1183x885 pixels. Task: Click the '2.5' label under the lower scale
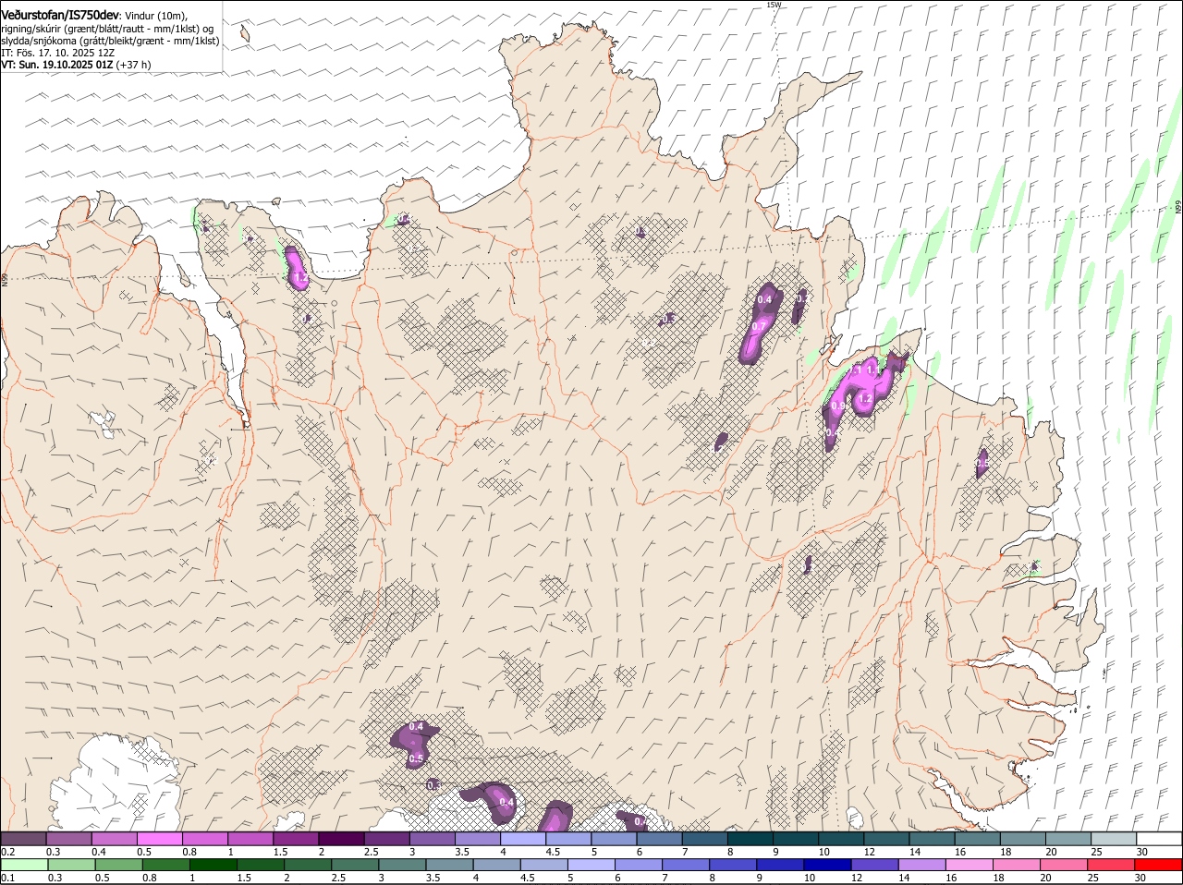pyautogui.click(x=338, y=878)
